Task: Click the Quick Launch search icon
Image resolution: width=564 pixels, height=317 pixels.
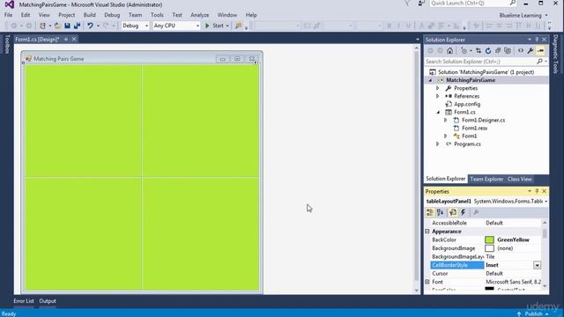Action: point(513,4)
